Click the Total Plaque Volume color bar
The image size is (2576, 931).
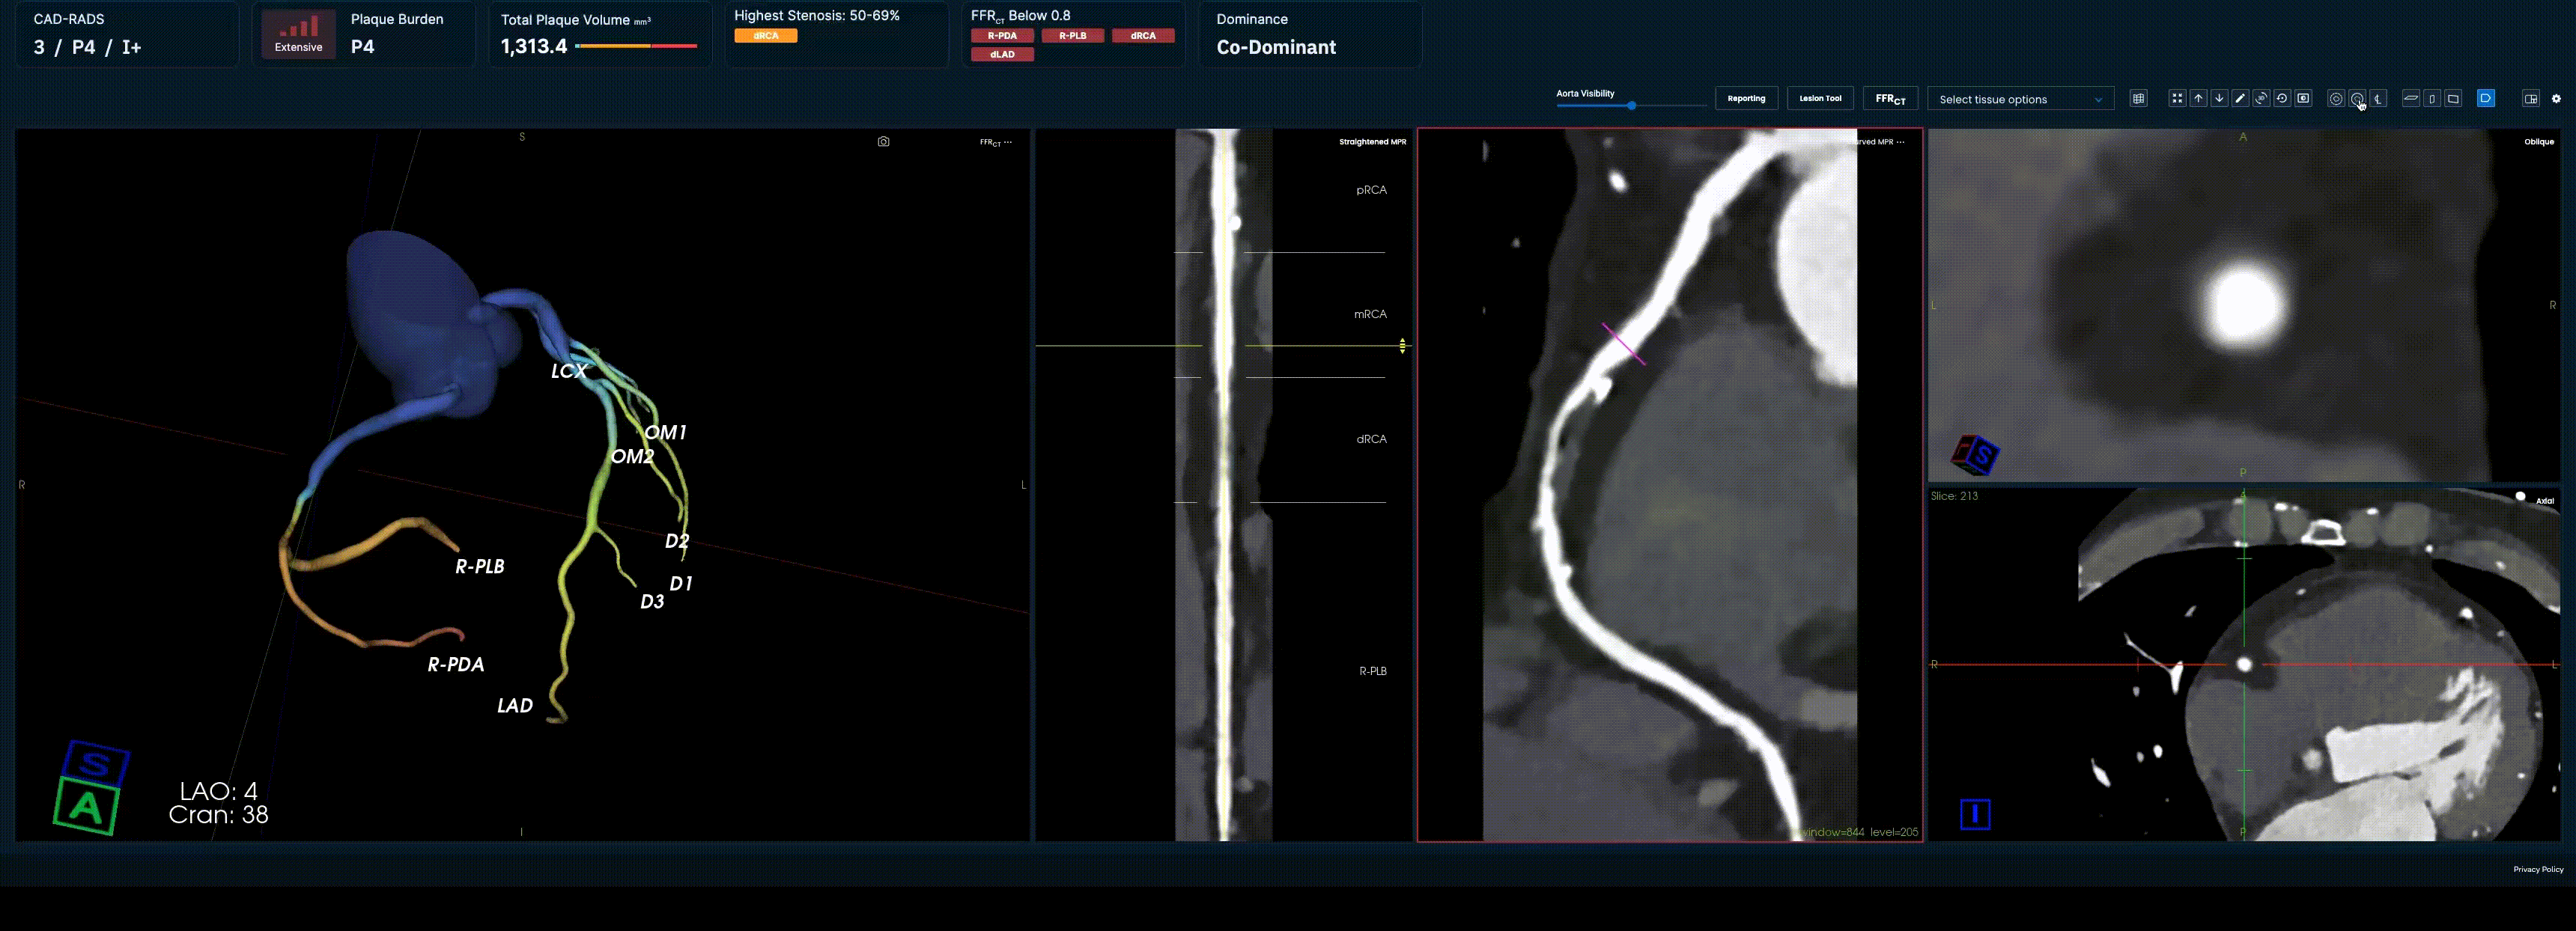pyautogui.click(x=636, y=46)
